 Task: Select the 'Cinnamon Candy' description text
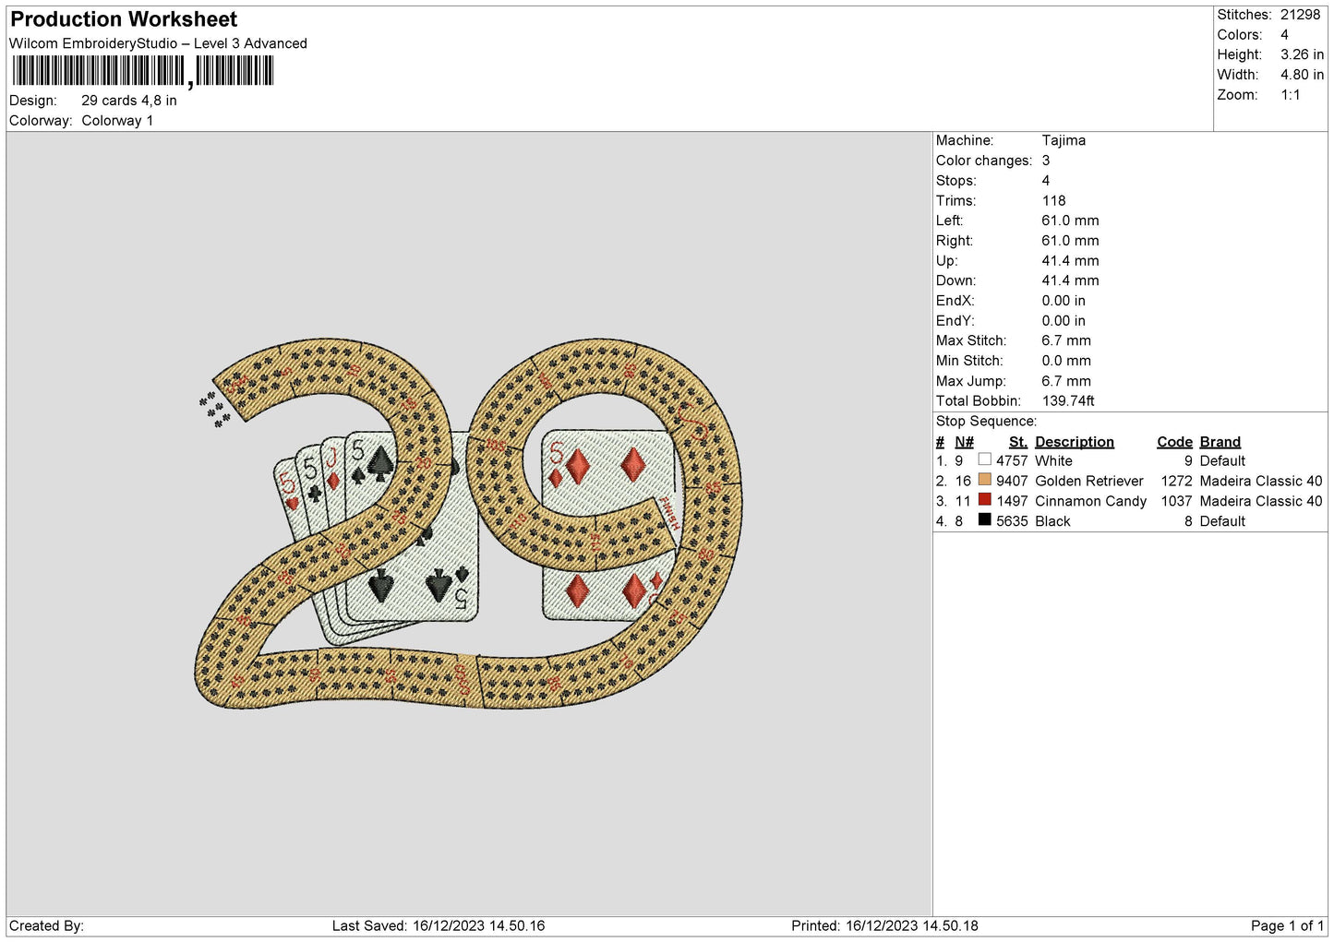click(1091, 501)
